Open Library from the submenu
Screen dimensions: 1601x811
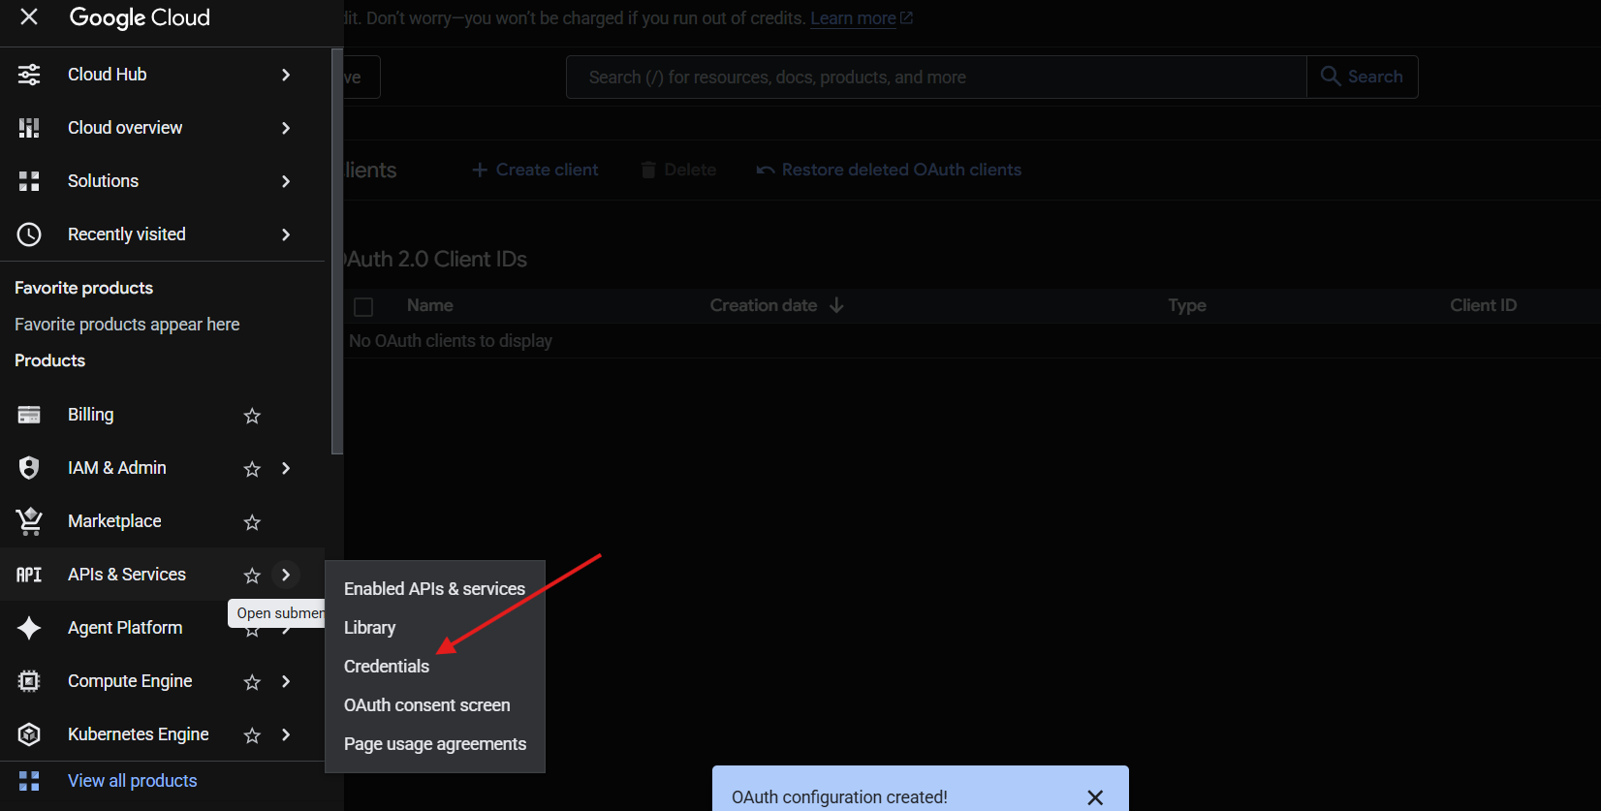tap(434, 628)
